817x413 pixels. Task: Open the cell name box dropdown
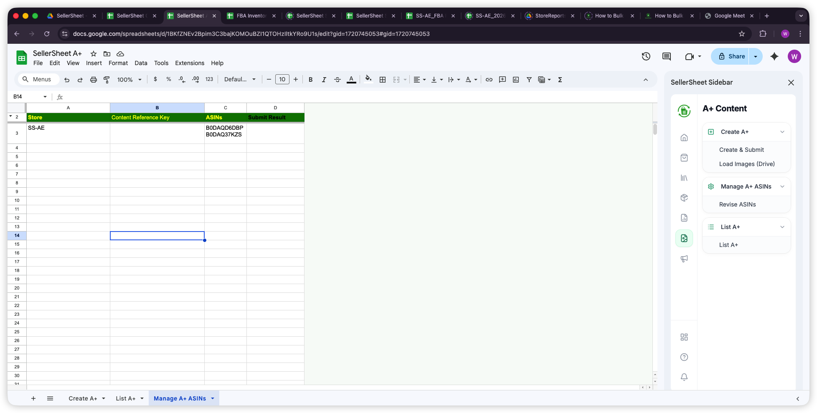[45, 96]
